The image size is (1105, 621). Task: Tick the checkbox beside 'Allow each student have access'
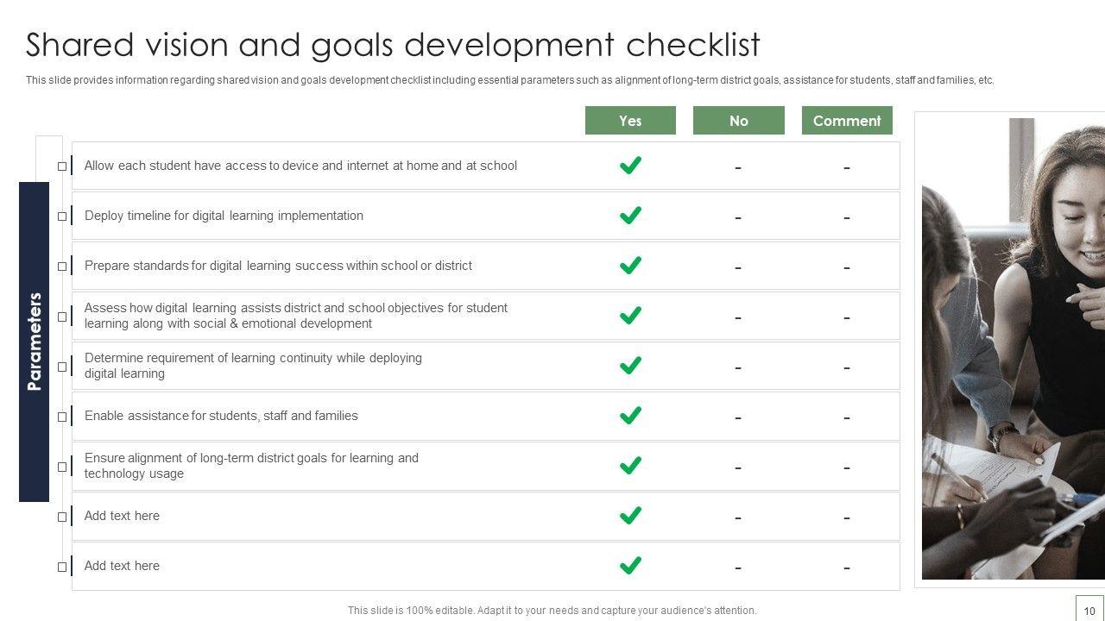pyautogui.click(x=62, y=166)
